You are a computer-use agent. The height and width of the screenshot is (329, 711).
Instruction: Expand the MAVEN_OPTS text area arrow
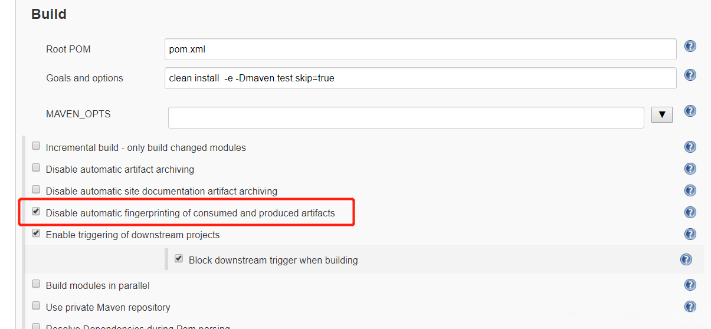click(x=661, y=114)
